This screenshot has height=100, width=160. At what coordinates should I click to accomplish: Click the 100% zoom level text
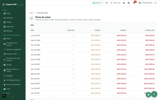click(115, 3)
